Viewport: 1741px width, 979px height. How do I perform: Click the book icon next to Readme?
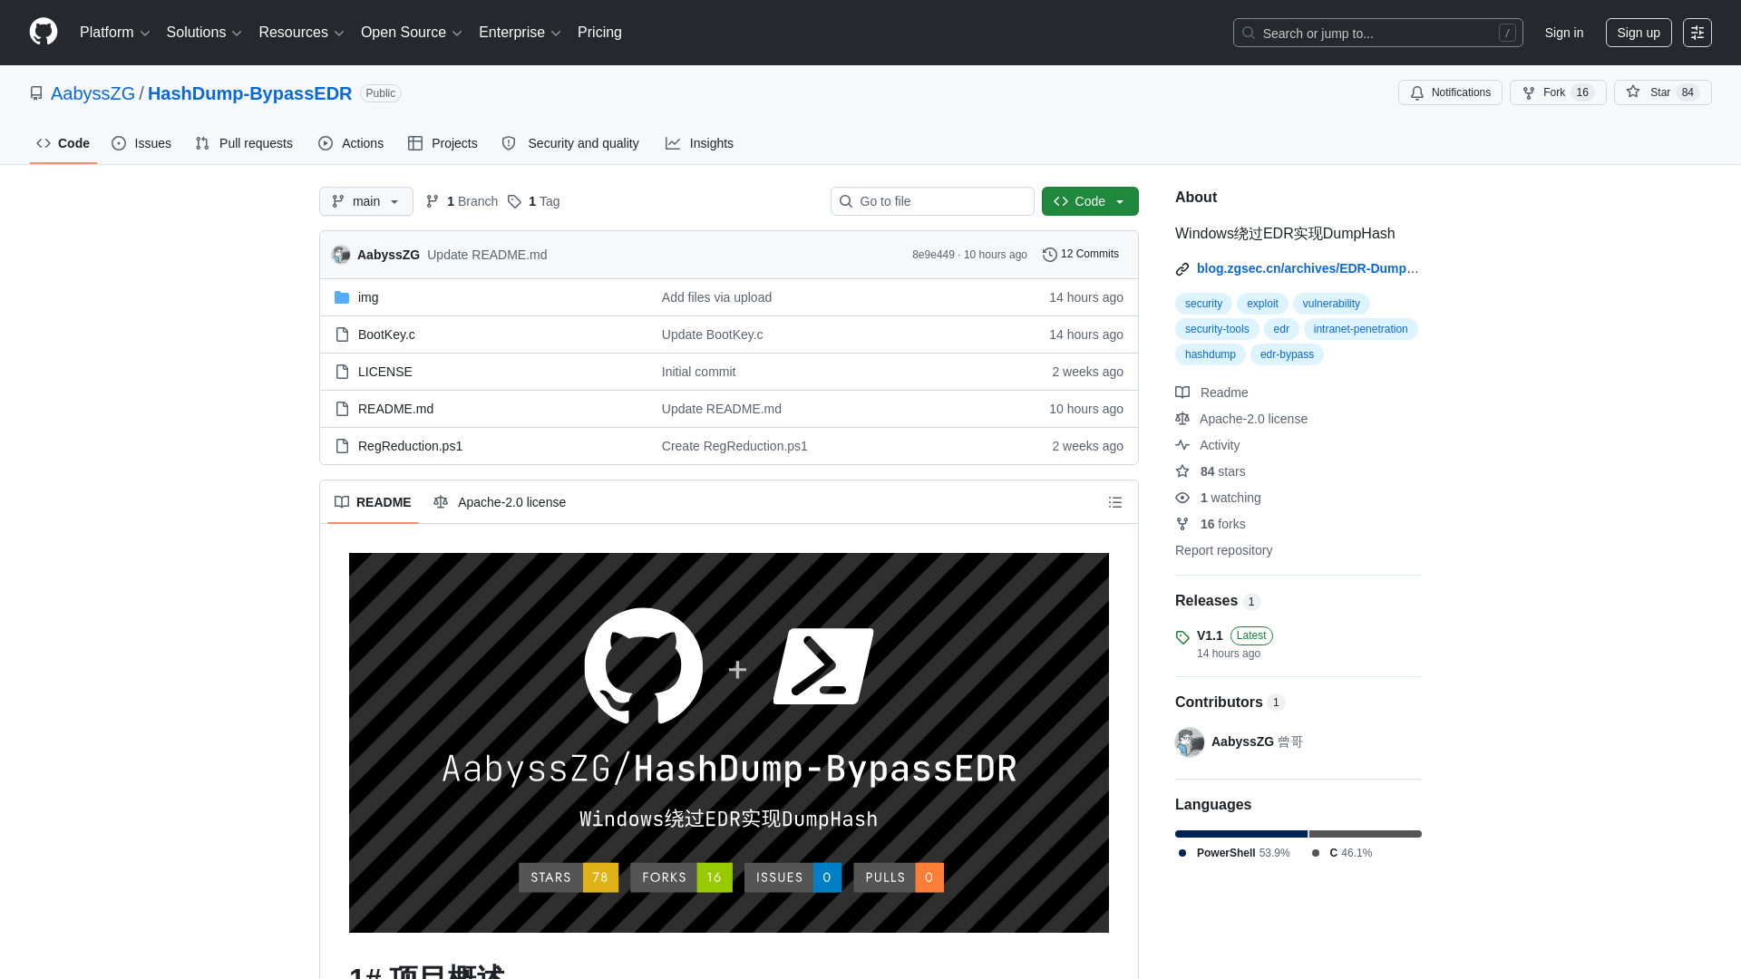click(1182, 393)
